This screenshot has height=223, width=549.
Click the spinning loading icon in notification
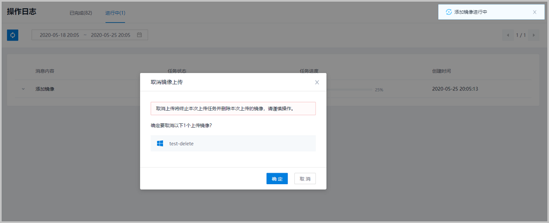pos(449,12)
